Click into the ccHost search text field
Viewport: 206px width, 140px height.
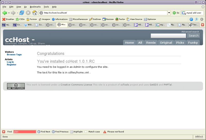(168, 36)
